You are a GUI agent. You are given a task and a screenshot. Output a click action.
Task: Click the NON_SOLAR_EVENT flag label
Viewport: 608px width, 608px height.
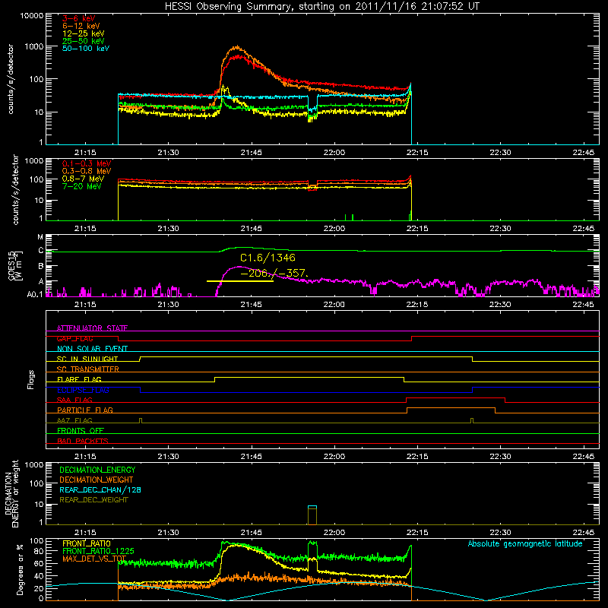coord(92,349)
